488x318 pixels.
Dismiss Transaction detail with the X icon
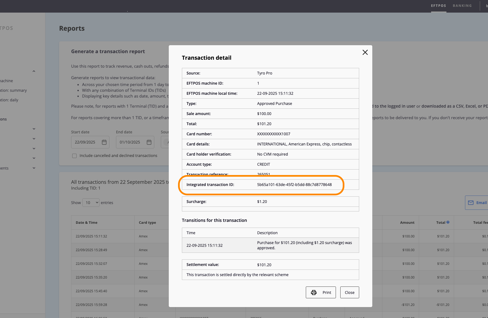tap(365, 52)
